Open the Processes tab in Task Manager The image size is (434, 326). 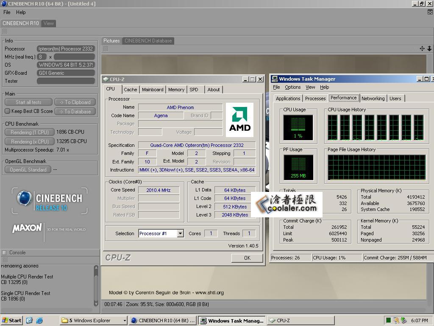(315, 98)
